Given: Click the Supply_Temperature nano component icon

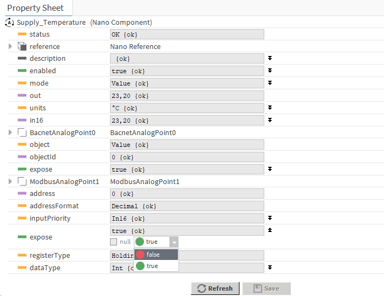Looking at the screenshot, I should [10, 23].
